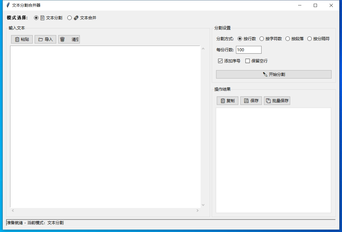The height and width of the screenshot is (232, 342).
Task: Click the feather app icon in title bar
Action: pyautogui.click(x=8, y=5)
